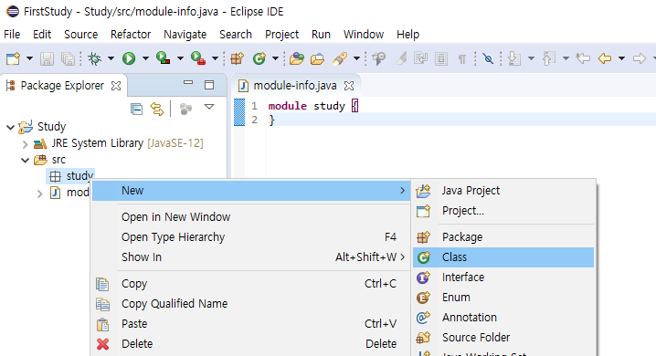Expand the module-info.java tree node
Viewport: 656px width, 356px height.
point(40,194)
